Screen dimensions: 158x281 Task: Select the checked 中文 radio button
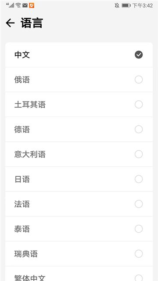coord(139,55)
